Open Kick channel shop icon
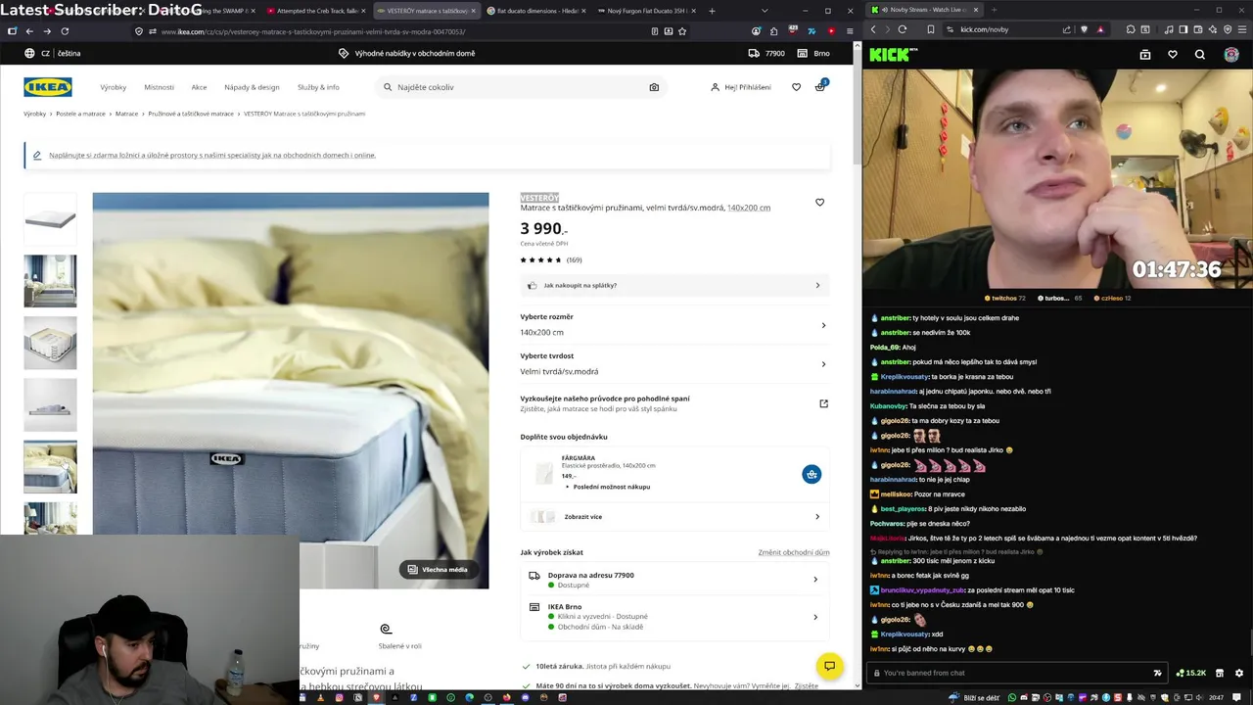The height and width of the screenshot is (705, 1253). pyautogui.click(x=1220, y=673)
